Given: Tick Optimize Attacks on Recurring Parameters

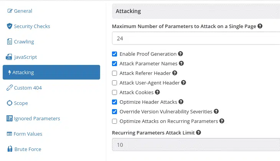Looking at the screenshot, I should pos(114,121).
